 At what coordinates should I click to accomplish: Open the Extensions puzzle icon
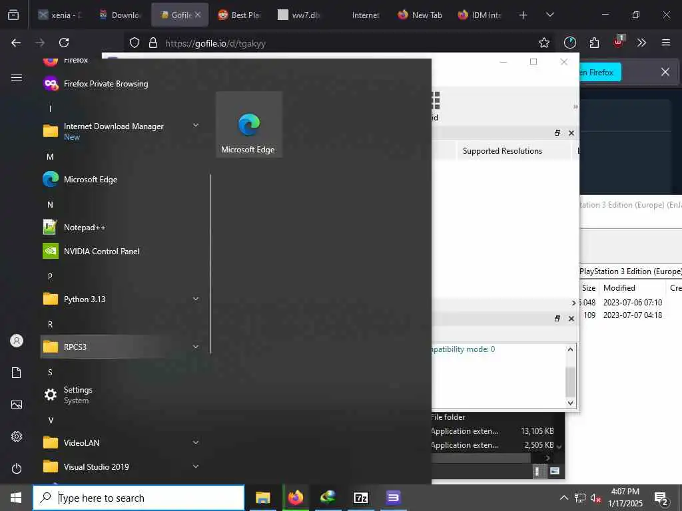pos(594,43)
